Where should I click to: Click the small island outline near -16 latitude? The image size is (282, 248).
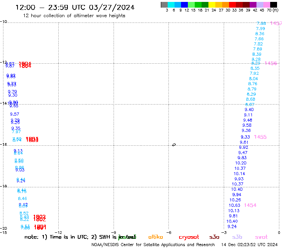pyautogui.click(x=174, y=145)
